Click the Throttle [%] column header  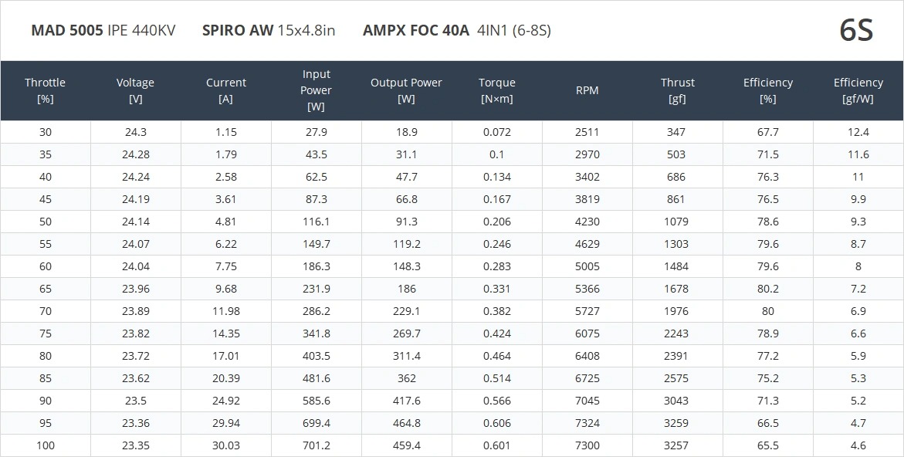[x=45, y=90]
